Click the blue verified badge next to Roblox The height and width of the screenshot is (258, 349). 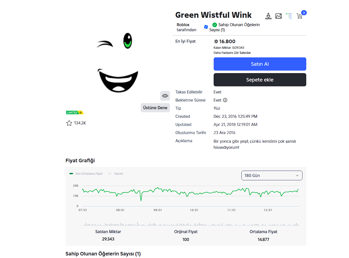206,27
